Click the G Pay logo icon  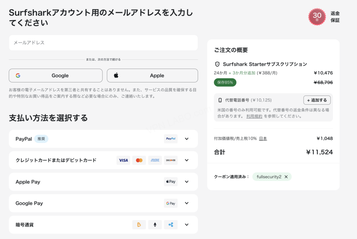[x=171, y=203]
